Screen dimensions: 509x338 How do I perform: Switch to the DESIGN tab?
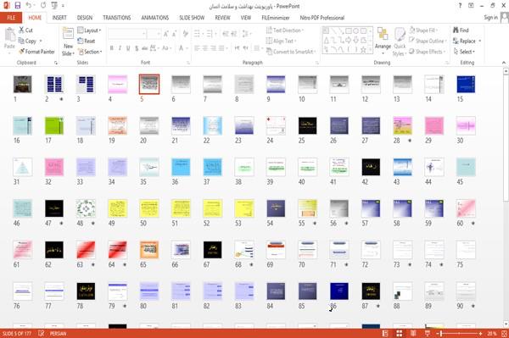[x=85, y=18]
